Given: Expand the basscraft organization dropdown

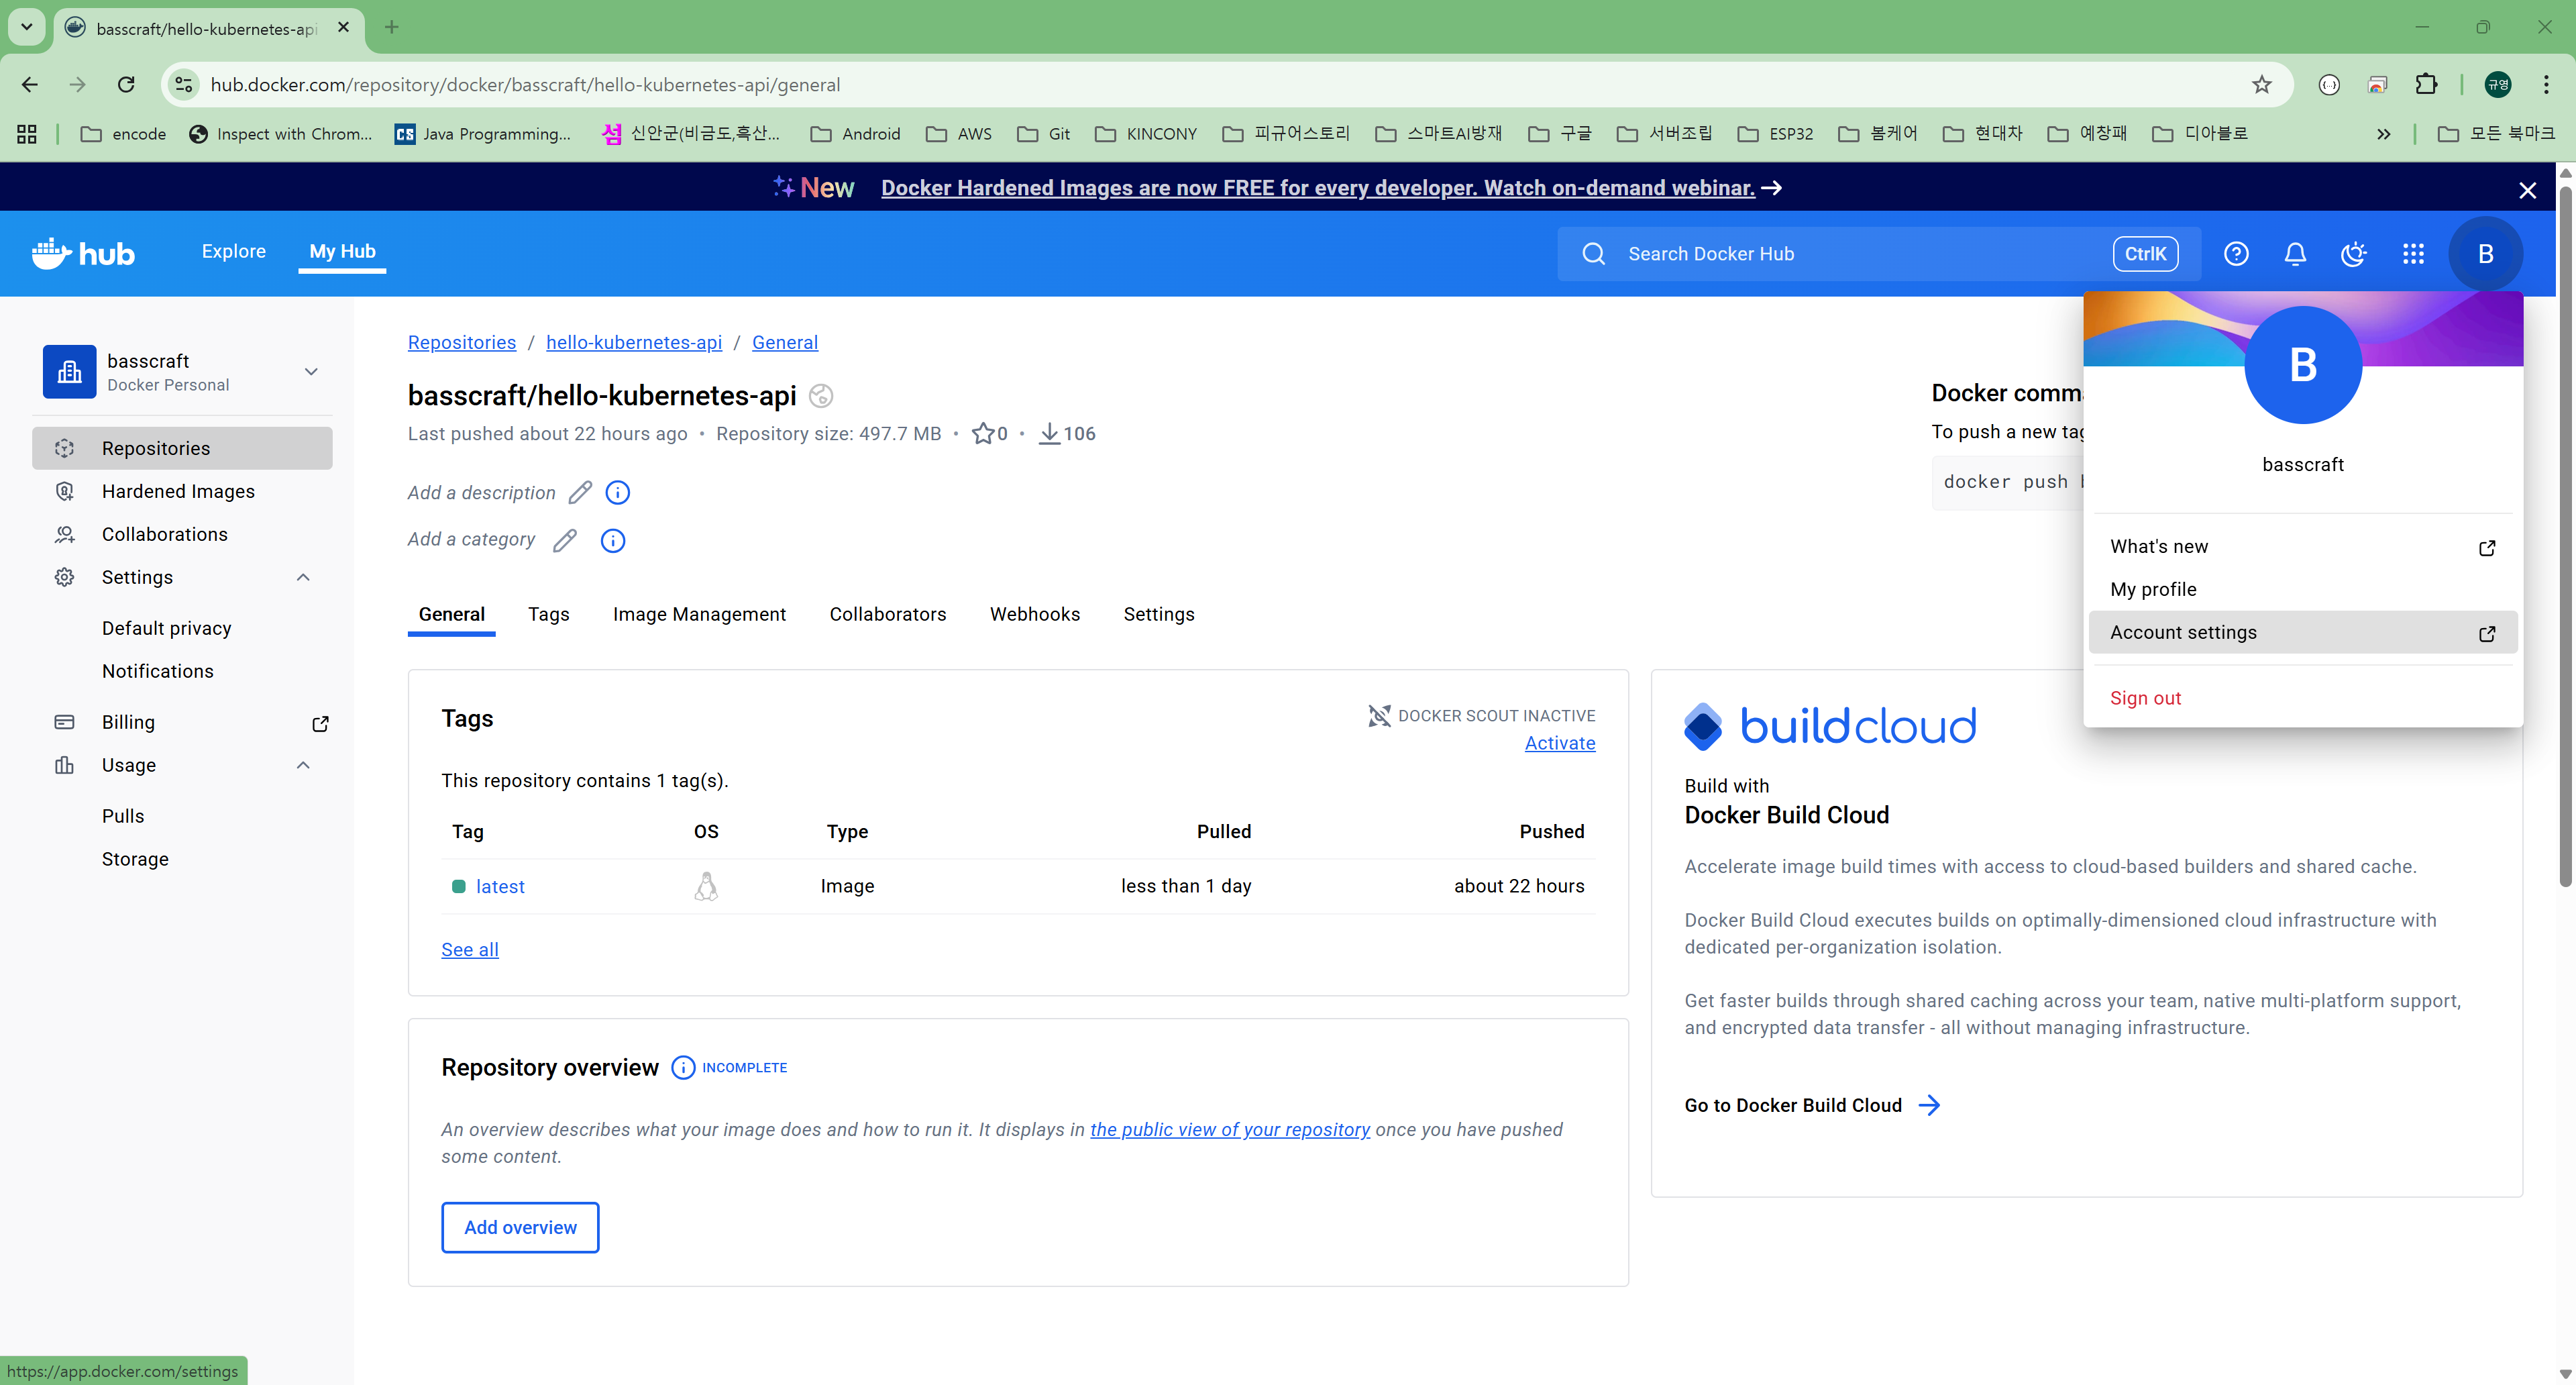Looking at the screenshot, I should [x=311, y=372].
